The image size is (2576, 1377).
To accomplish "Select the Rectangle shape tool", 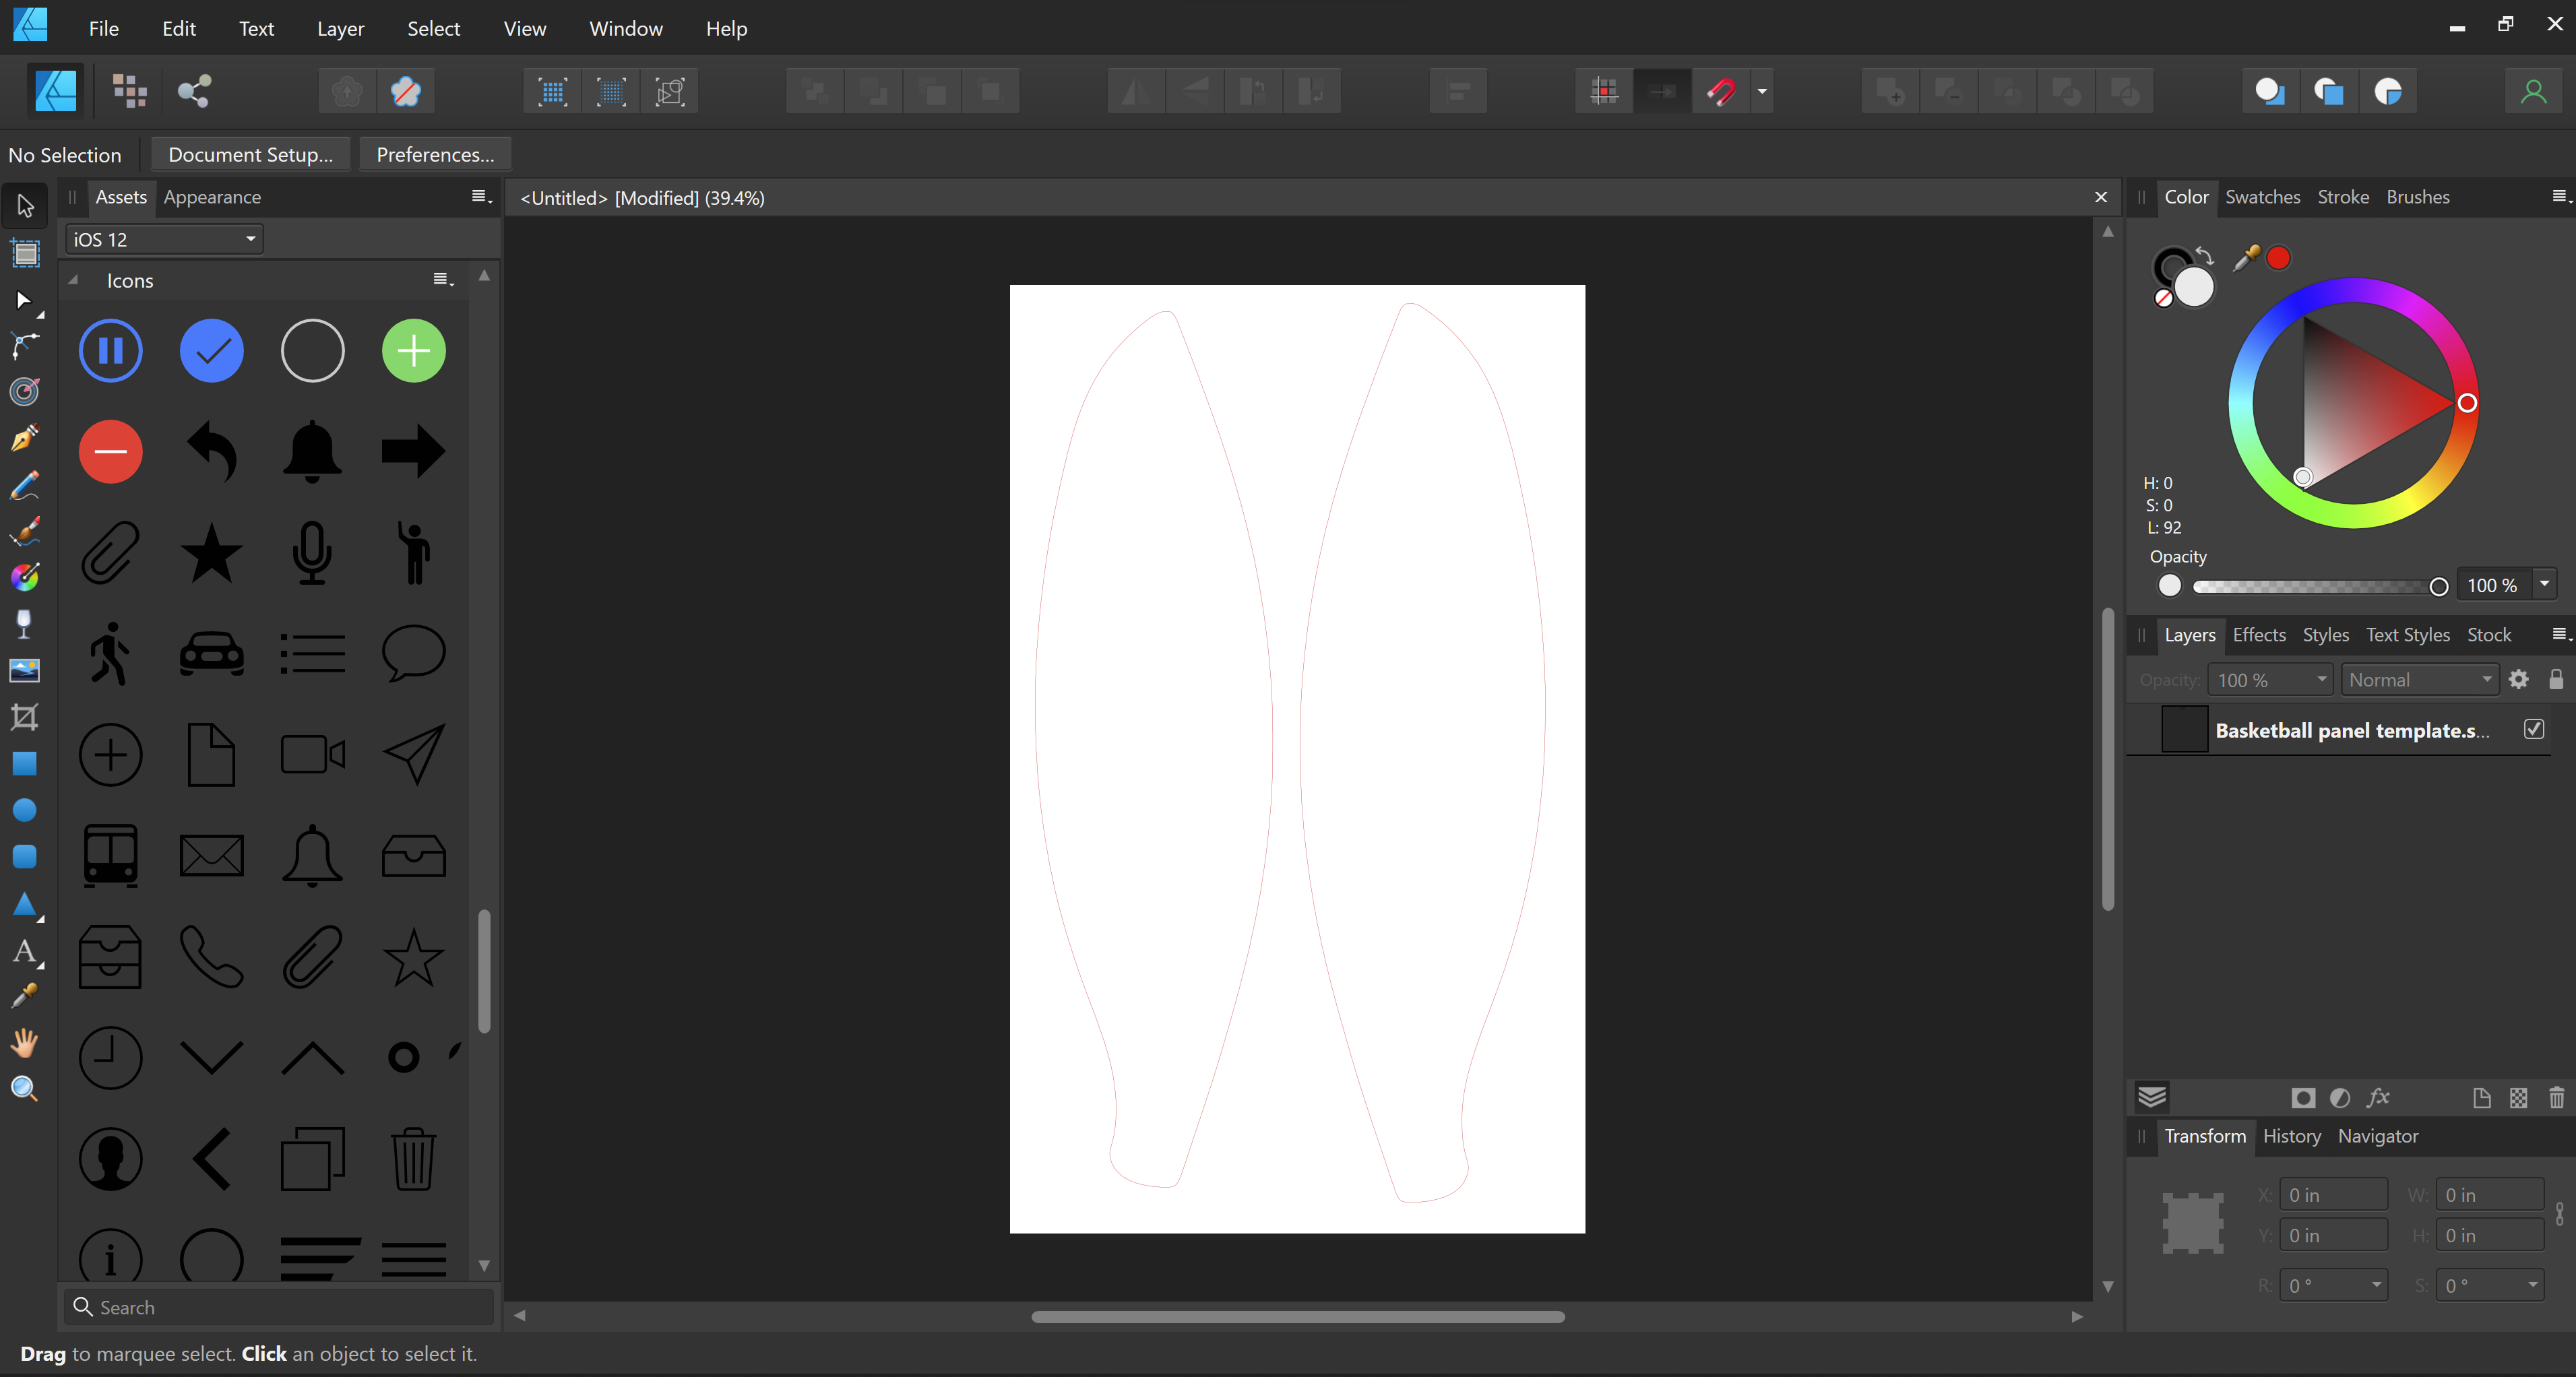I will pos(24,764).
